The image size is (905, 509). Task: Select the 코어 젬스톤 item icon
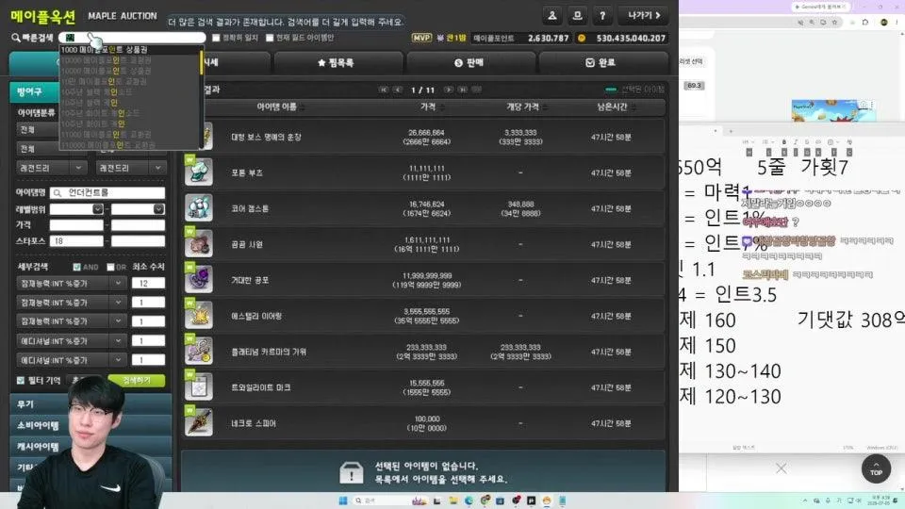(x=199, y=207)
